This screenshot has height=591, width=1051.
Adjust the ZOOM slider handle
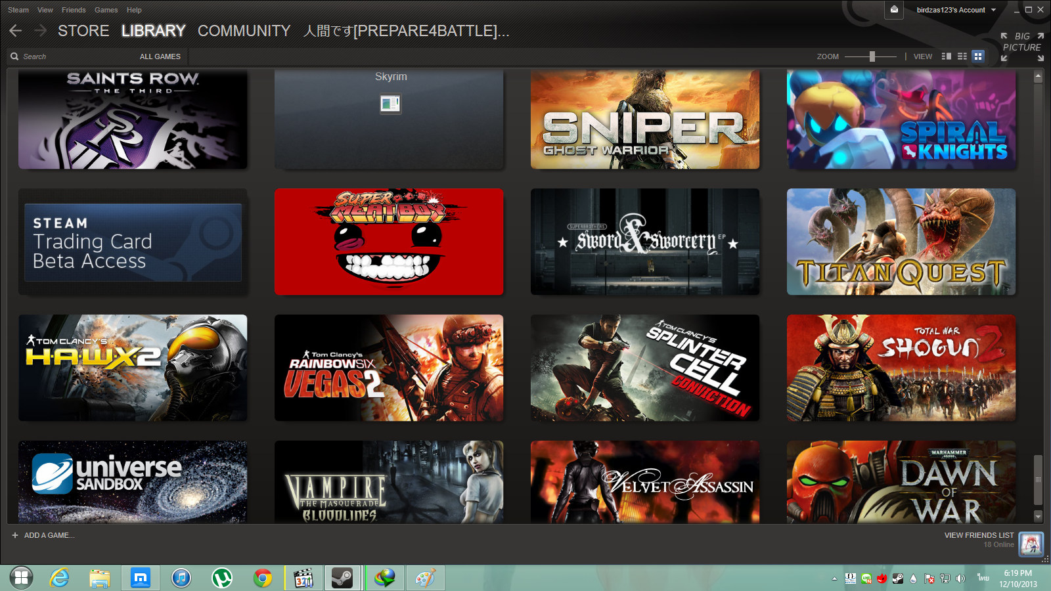872,56
